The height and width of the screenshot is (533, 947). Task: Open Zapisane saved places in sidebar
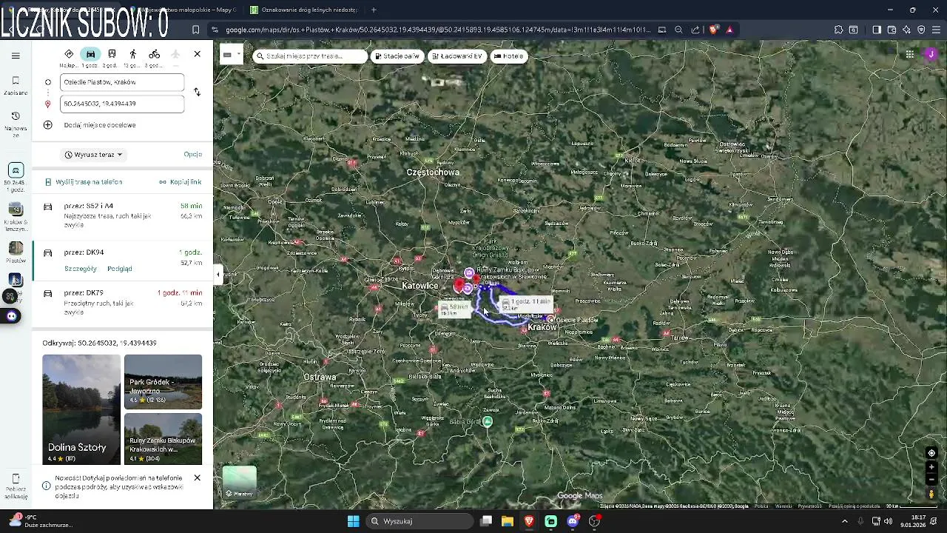coord(16,85)
